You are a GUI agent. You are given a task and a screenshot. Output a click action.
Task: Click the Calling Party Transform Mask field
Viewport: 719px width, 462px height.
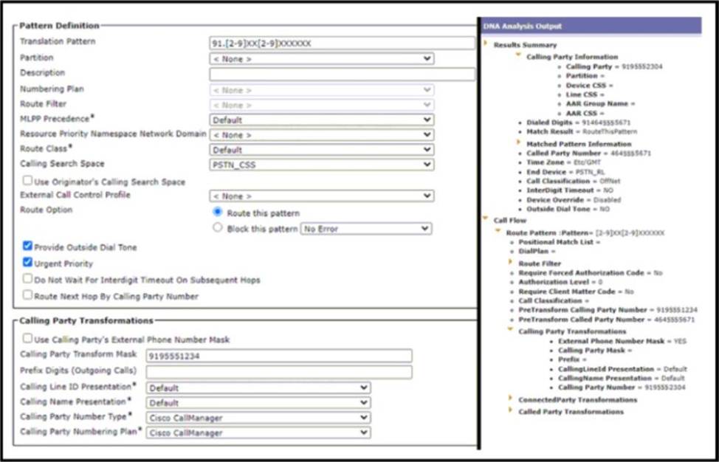pyautogui.click(x=278, y=356)
